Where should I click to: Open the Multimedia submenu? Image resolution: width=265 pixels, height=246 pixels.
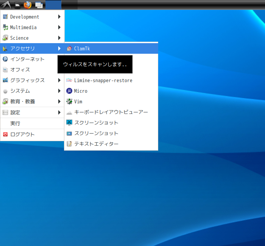(x=32, y=27)
